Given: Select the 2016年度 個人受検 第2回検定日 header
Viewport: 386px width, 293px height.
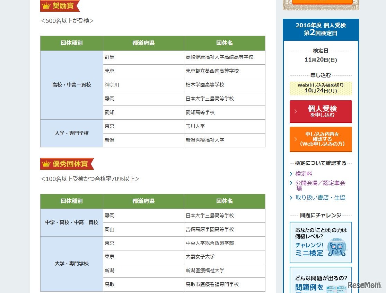Looking at the screenshot, I should tap(321, 29).
